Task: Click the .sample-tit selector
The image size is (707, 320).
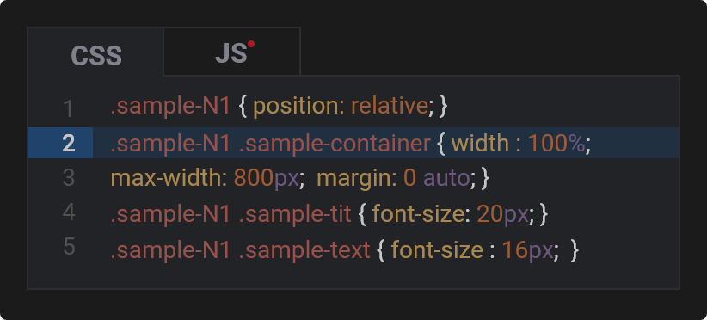Action: [294, 213]
